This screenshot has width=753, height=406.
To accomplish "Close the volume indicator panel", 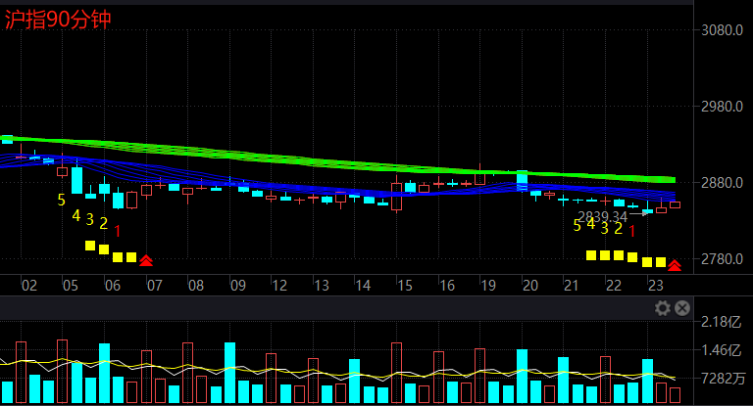I will point(681,308).
